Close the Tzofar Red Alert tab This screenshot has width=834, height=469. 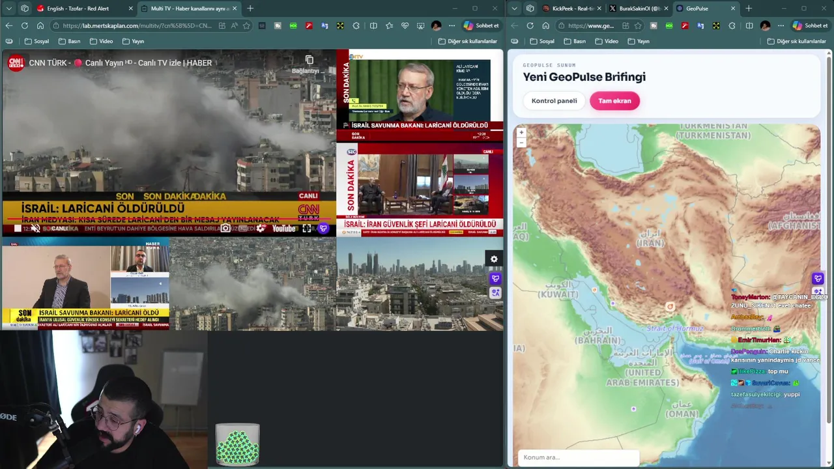[x=130, y=8]
